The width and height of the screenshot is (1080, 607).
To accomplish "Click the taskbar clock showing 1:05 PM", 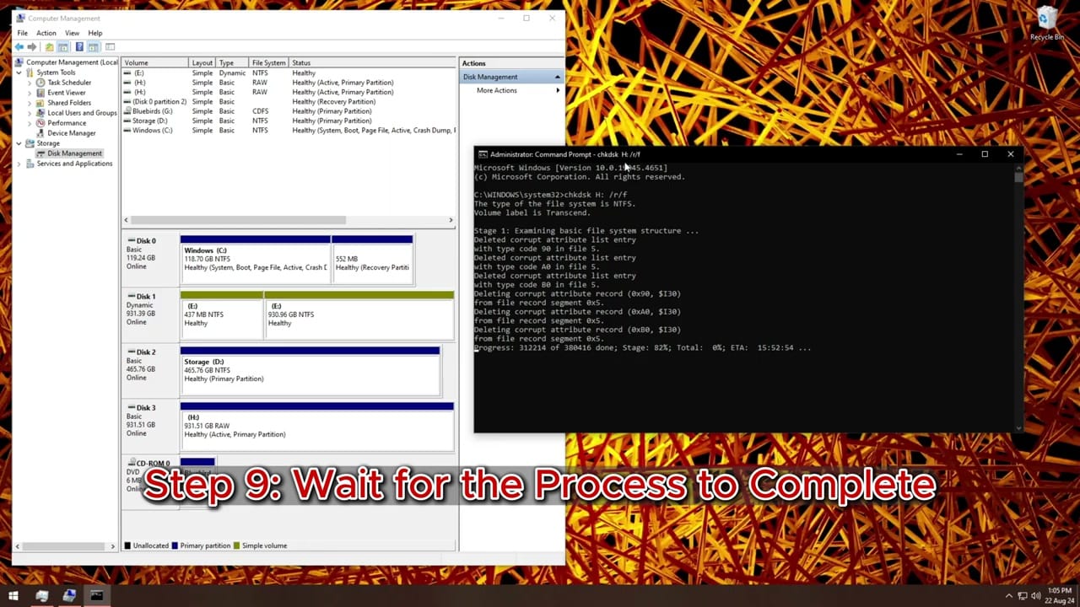I will click(1059, 596).
